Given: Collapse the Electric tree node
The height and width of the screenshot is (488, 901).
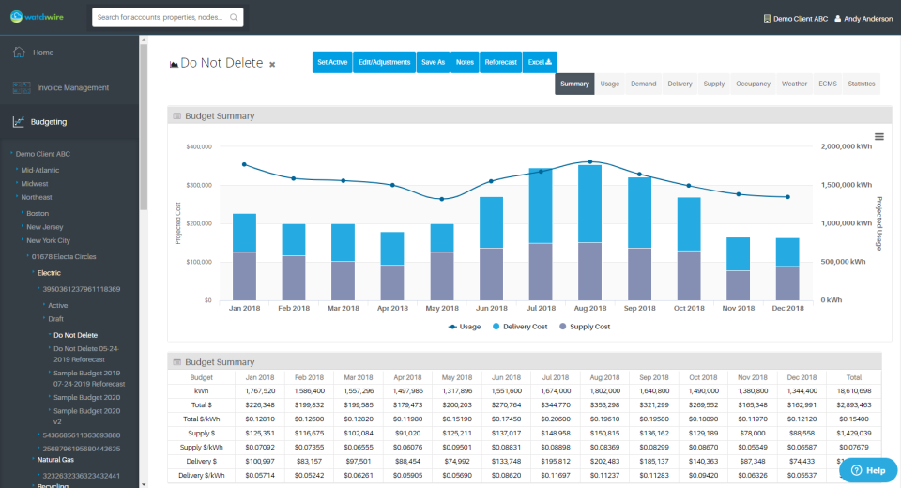Looking at the screenshot, I should pos(34,272).
